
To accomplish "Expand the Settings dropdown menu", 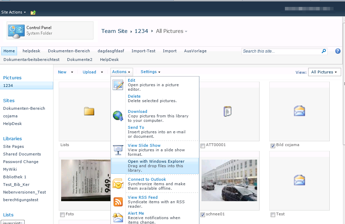I will point(150,72).
